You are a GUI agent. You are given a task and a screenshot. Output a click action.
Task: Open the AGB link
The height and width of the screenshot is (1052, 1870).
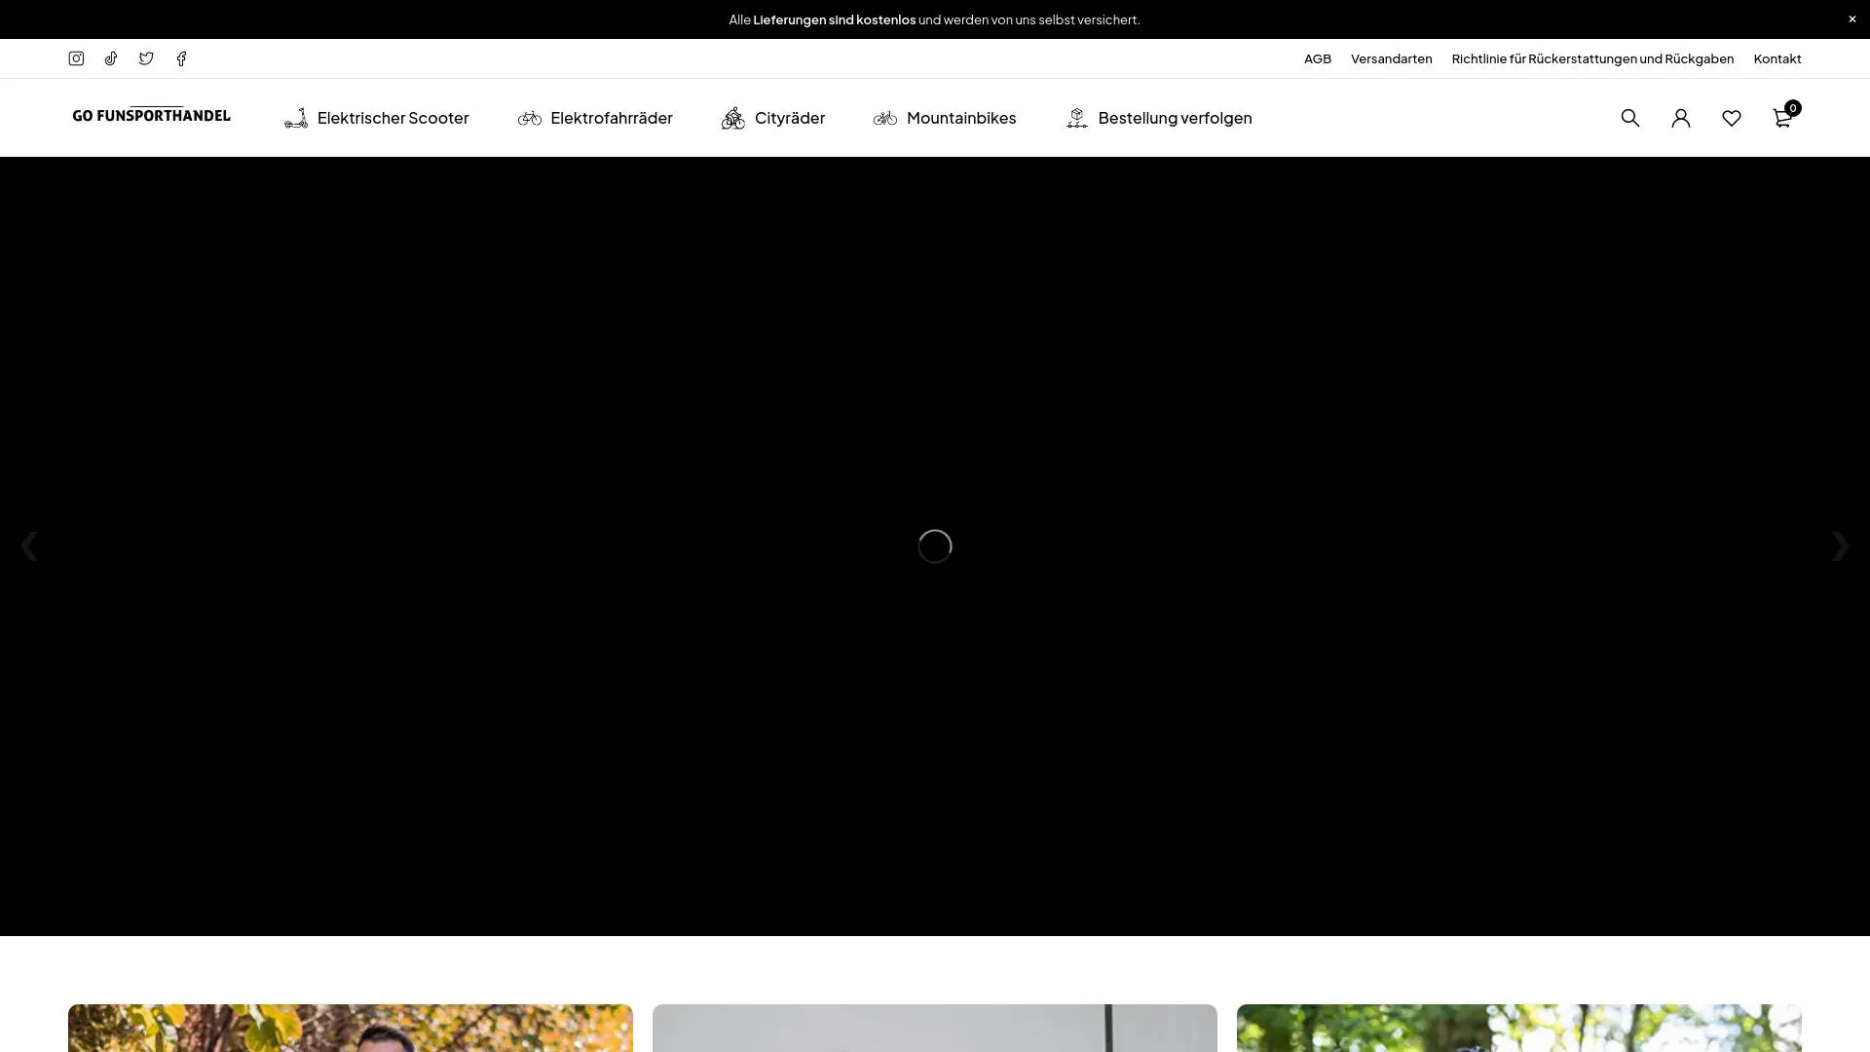pyautogui.click(x=1317, y=58)
